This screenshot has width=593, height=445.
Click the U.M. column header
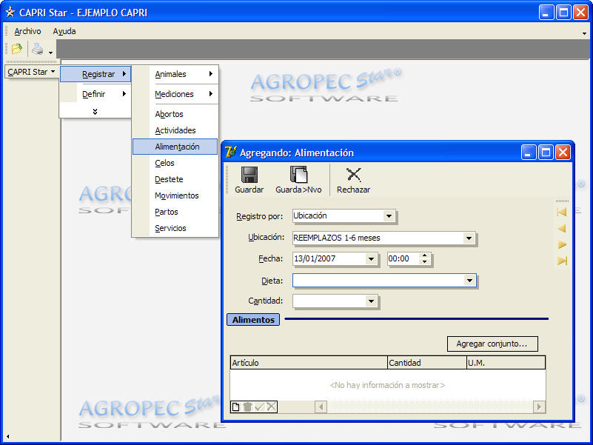(x=506, y=363)
